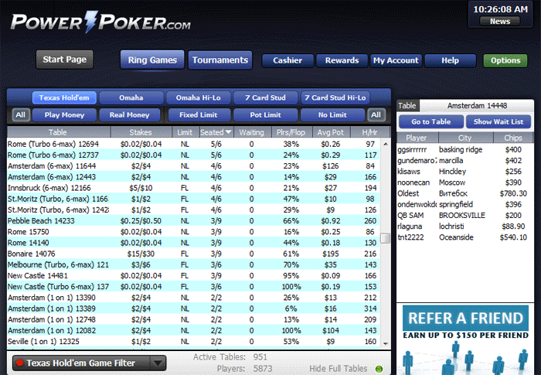
Task: Select table Rome (Turbo 6-max) 12694
Action: pos(193,144)
